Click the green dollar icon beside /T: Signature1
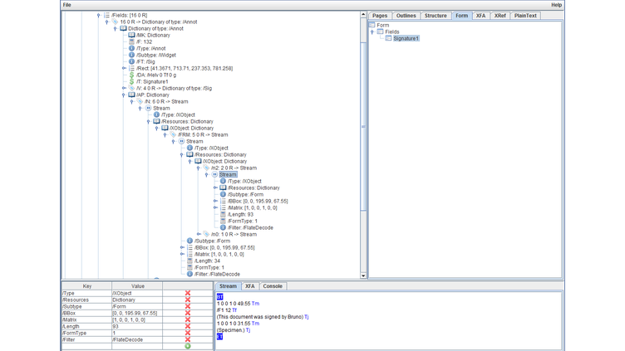Image resolution: width=625 pixels, height=351 pixels. pyautogui.click(x=131, y=81)
